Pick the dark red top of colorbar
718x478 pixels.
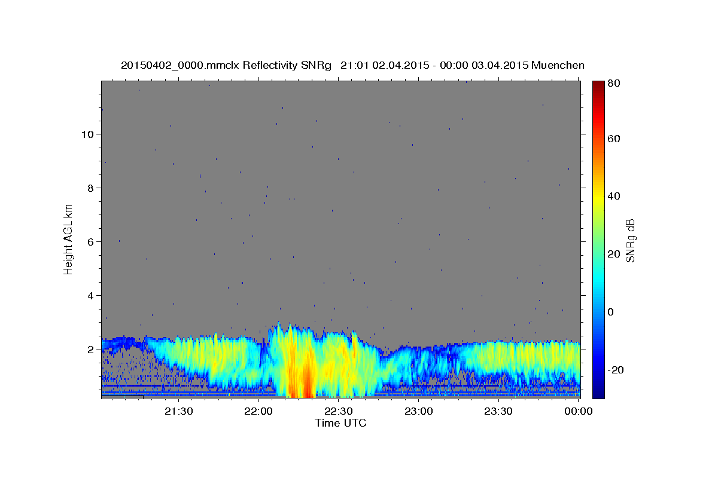pos(598,85)
